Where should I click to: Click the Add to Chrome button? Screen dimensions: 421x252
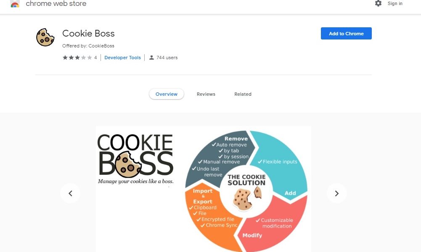point(346,34)
